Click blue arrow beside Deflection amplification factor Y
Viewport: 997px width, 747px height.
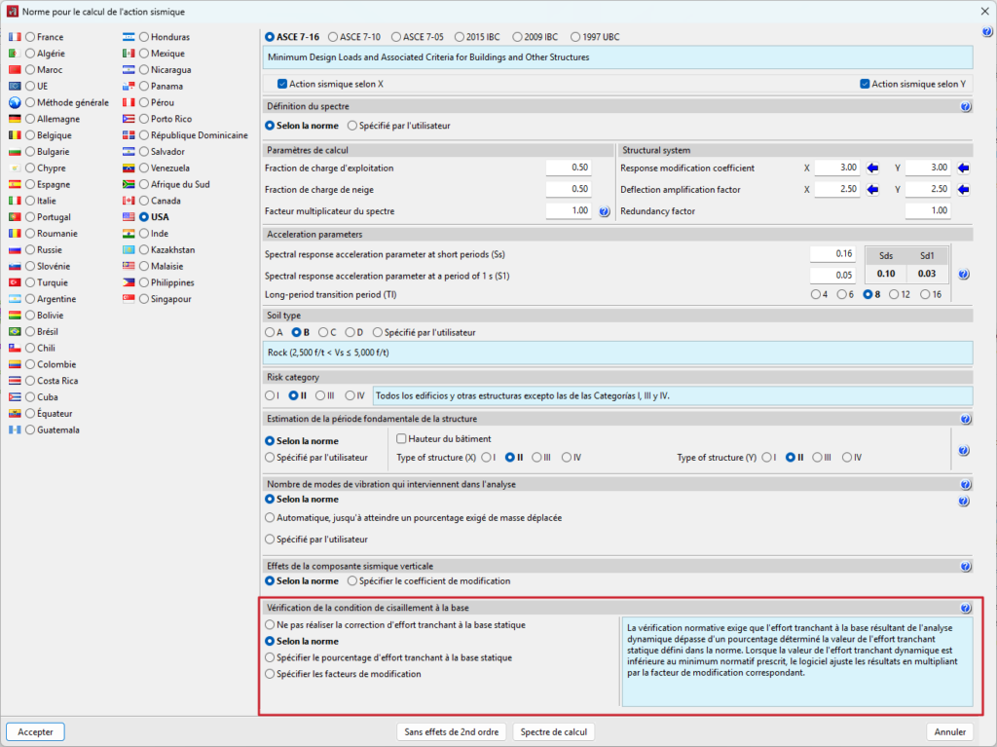tap(963, 190)
